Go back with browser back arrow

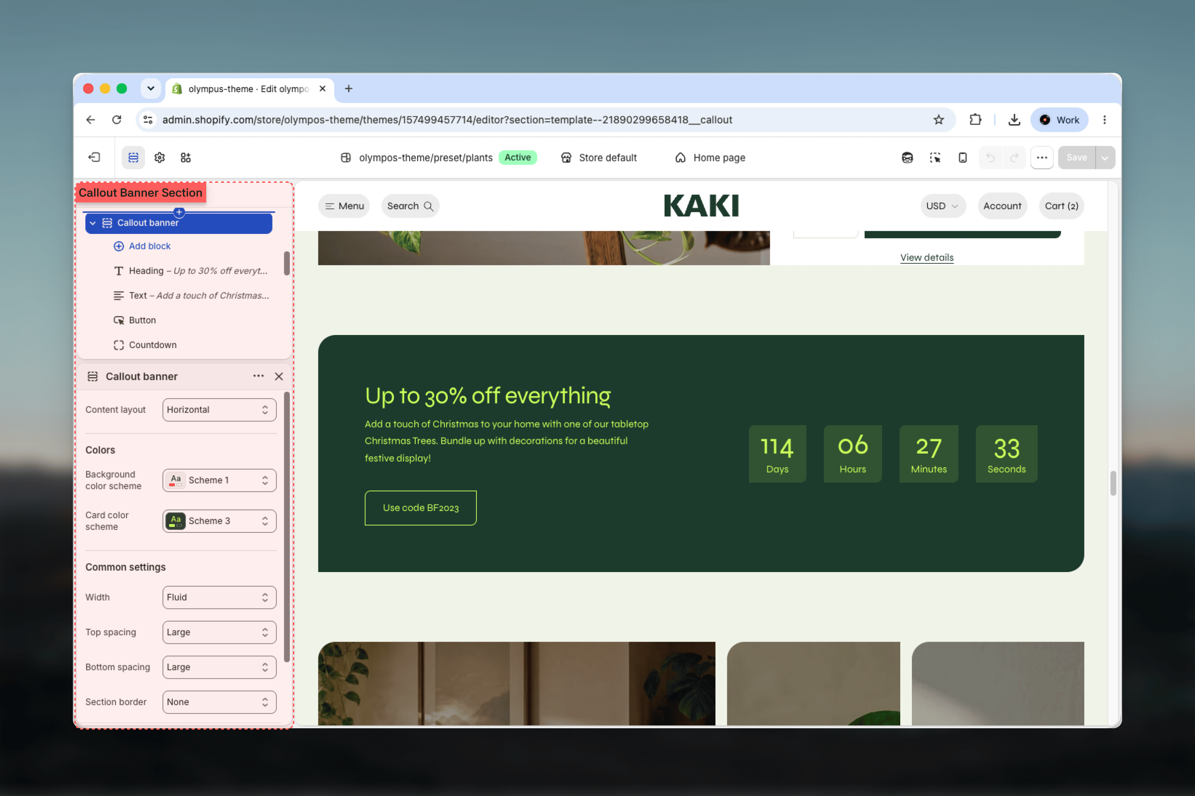(x=90, y=120)
